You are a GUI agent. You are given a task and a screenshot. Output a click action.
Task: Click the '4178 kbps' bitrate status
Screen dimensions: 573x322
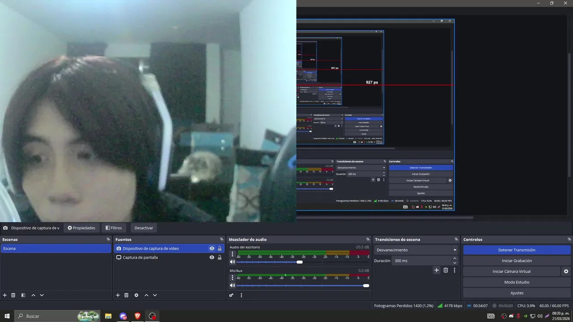pyautogui.click(x=453, y=306)
